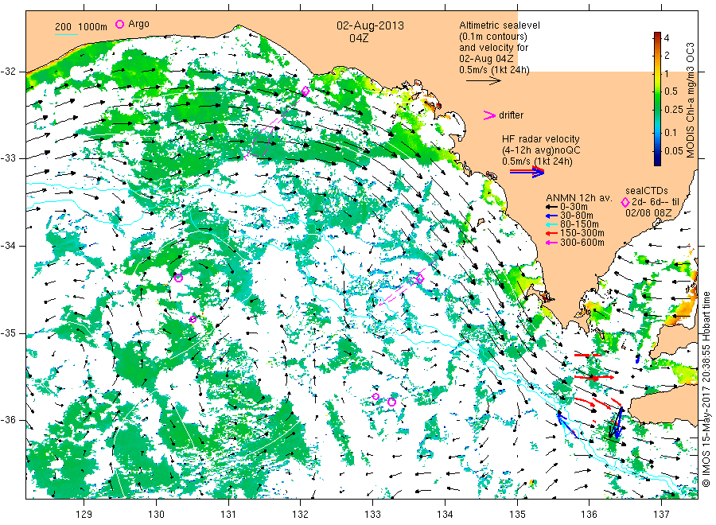
Task: Click the Argo float circle nearest 133E longitude
Action: click(x=376, y=396)
